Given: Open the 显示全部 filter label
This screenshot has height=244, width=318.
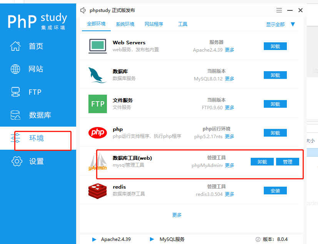Looking at the screenshot, I should [275, 25].
